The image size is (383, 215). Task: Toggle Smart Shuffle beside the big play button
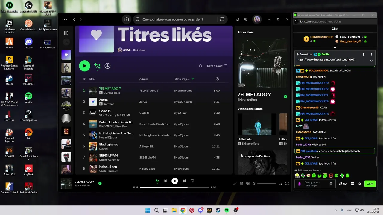tap(97, 66)
